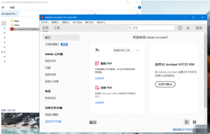Click the scrollbar up arrow in Acrobat
Viewport: 210px width, 134px height.
(x=205, y=33)
